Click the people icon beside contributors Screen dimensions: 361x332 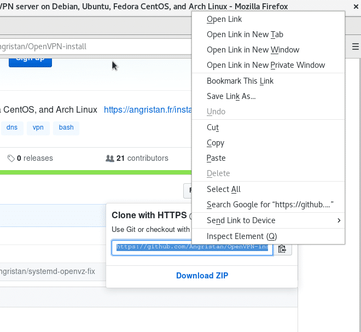click(109, 158)
